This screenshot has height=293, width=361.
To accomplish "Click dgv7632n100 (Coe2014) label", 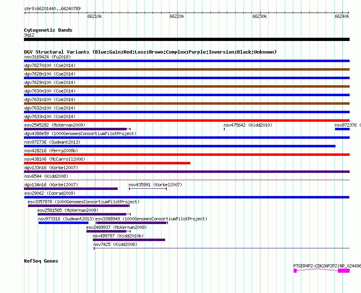I will pos(50,108).
